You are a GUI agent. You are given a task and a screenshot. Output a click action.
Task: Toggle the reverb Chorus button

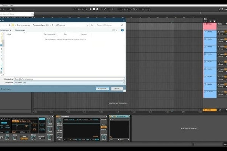point(42,119)
